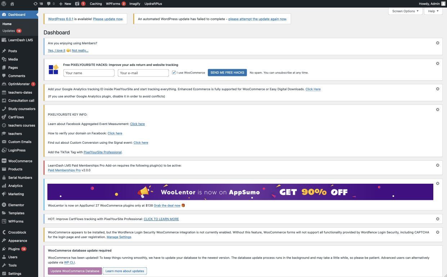Viewport: 447px width, 277px height.
Task: Click the Crocoblock icon in the sidebar
Action: click(4, 232)
